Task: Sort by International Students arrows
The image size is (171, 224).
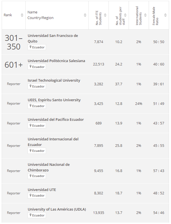Action: tap(145, 15)
